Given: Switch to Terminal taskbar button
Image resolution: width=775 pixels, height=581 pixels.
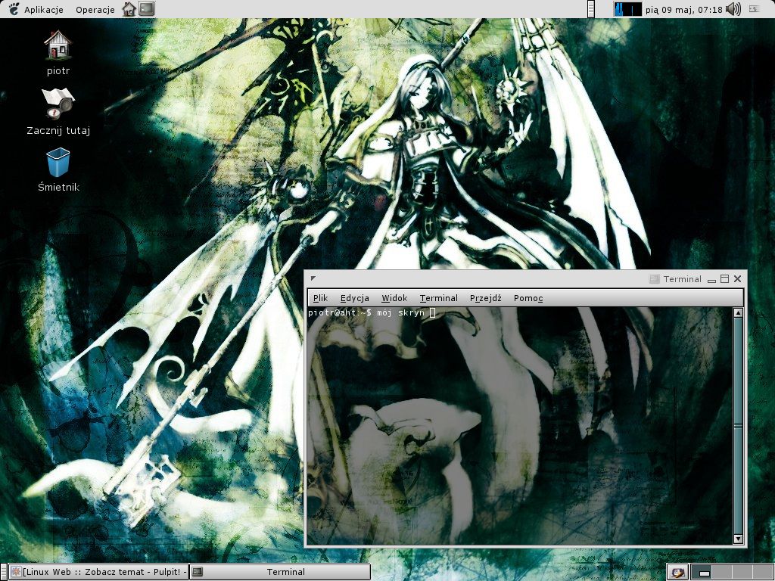Looking at the screenshot, I should [280, 572].
